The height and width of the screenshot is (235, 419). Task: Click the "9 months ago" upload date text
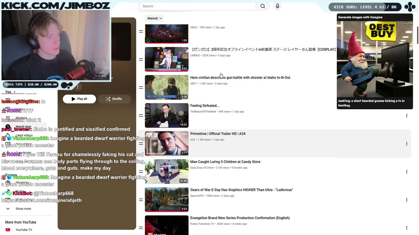[x=240, y=168]
